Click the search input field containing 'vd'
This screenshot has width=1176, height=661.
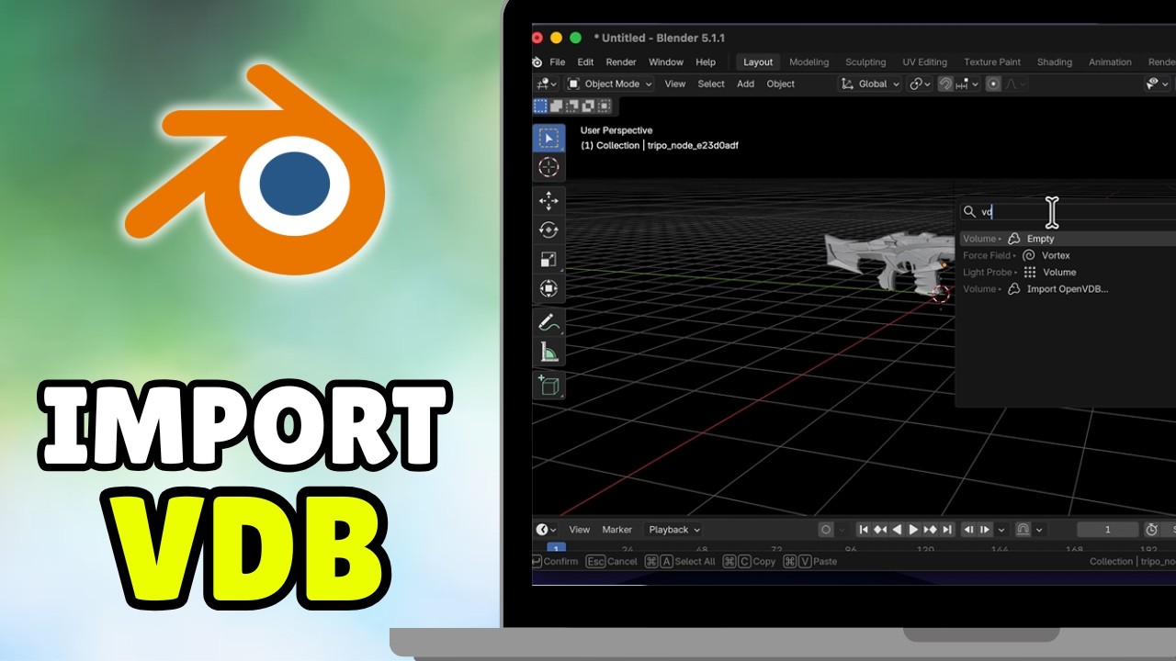click(1068, 211)
